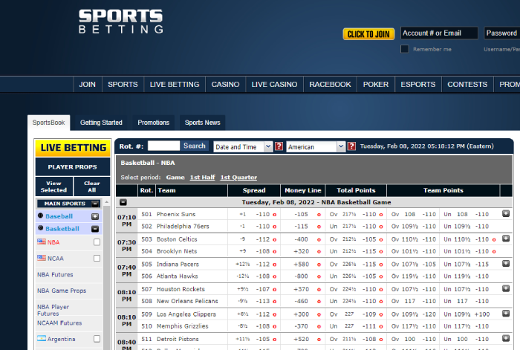Toggle the Remember me checkbox
Screen dimensions: 520x350
coord(405,49)
